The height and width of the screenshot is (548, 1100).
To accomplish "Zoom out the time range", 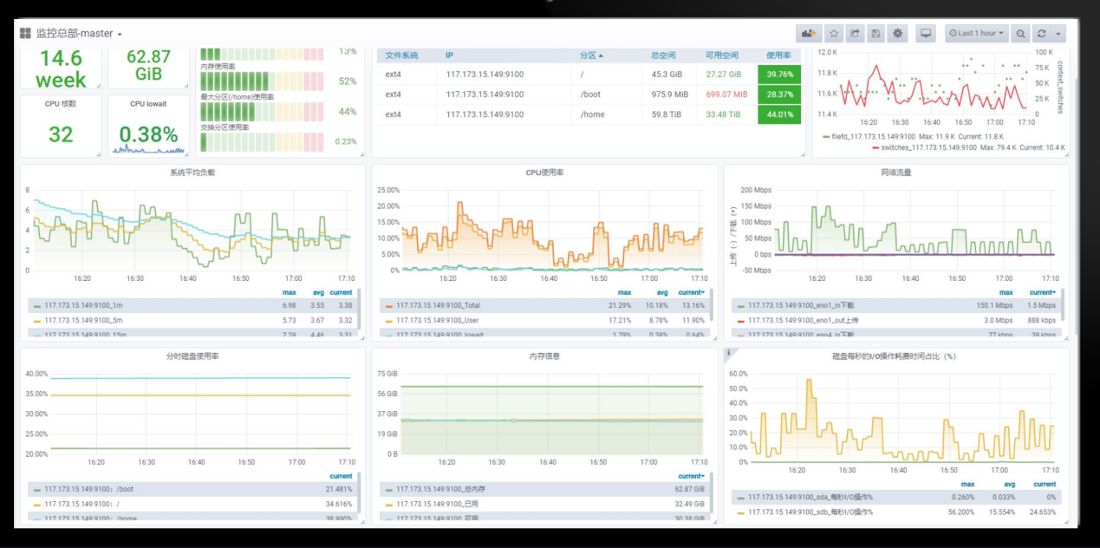I will click(x=1021, y=34).
